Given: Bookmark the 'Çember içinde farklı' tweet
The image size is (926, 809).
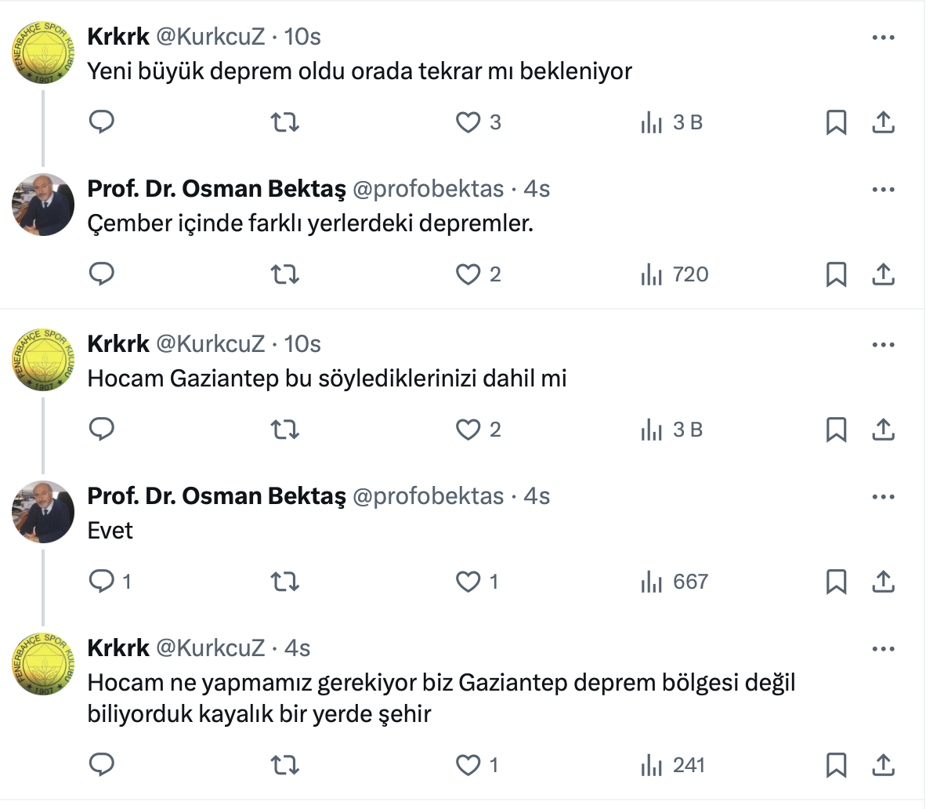Looking at the screenshot, I should pyautogui.click(x=836, y=274).
